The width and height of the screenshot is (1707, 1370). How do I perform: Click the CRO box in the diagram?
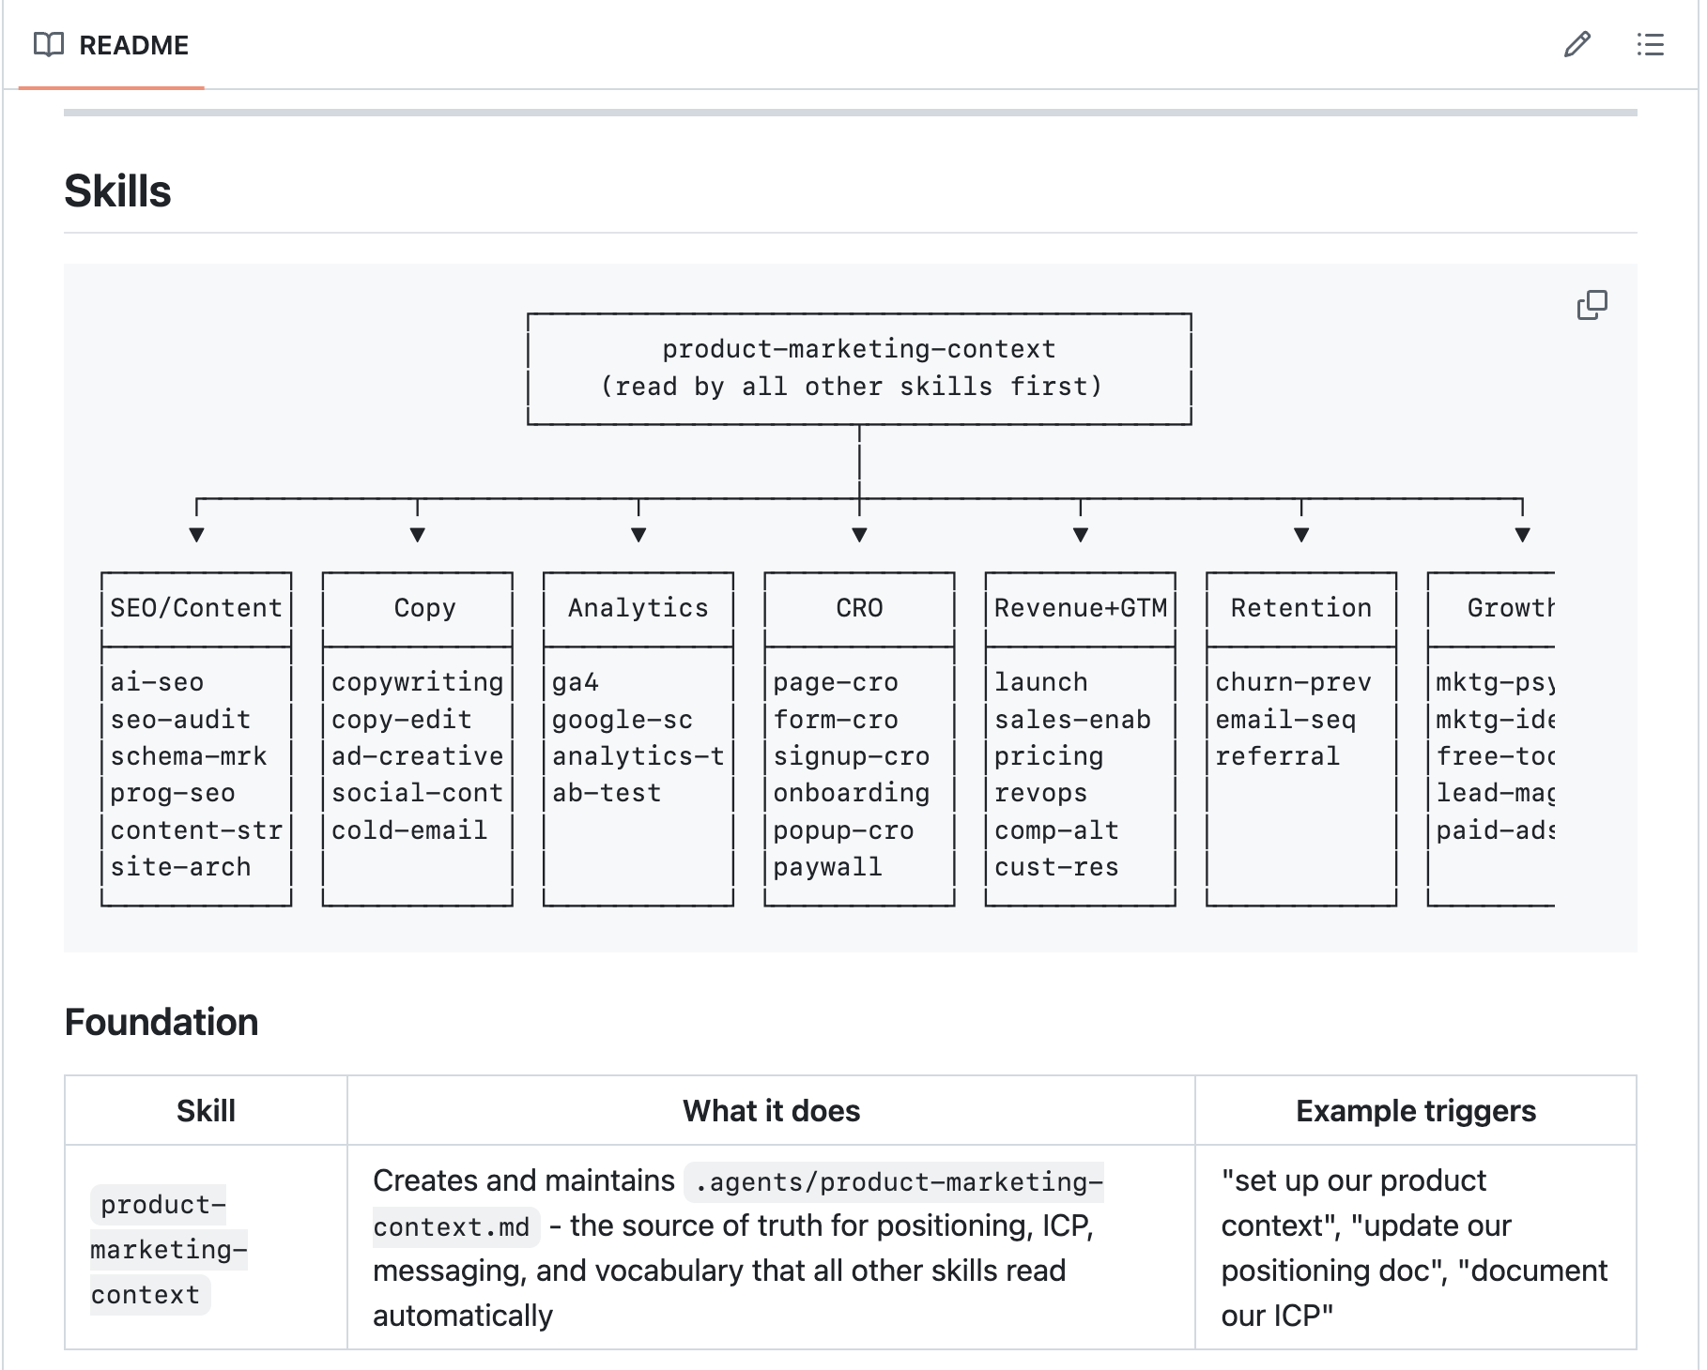858,608
